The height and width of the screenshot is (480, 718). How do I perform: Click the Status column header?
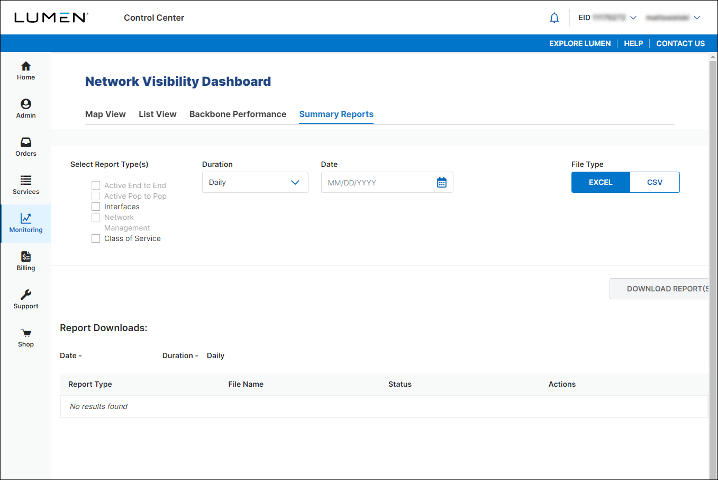(400, 384)
